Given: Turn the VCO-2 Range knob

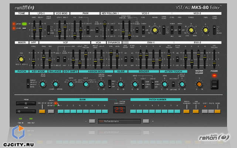Looking at the screenshot, I should coord(191,30).
